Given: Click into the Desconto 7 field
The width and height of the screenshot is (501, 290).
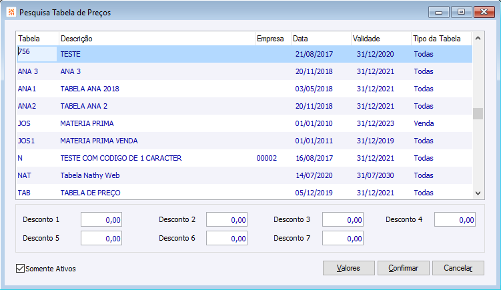Looking at the screenshot, I should point(343,239).
